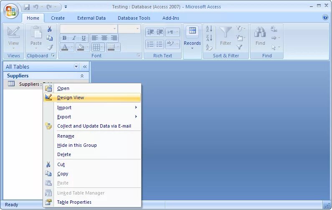Image resolution: width=332 pixels, height=210 pixels.
Task: Click the Go To arrow button
Action: [x=275, y=38]
